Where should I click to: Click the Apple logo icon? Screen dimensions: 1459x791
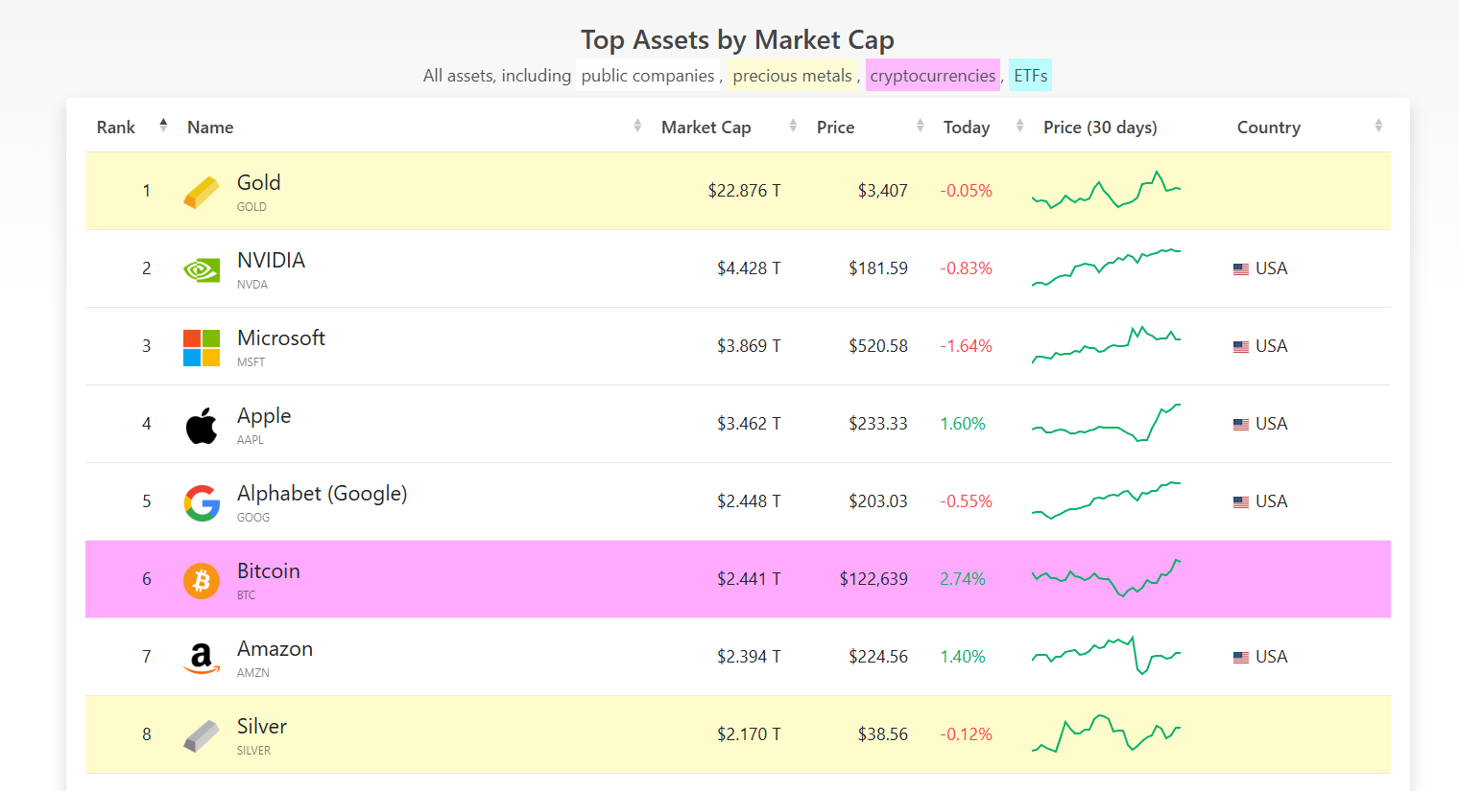pos(202,425)
